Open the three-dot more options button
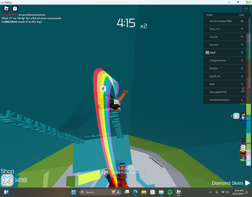252x197 pixels. coord(245,9)
